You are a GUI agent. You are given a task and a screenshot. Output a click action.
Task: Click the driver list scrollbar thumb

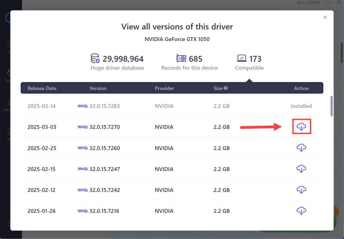pyautogui.click(x=332, y=106)
